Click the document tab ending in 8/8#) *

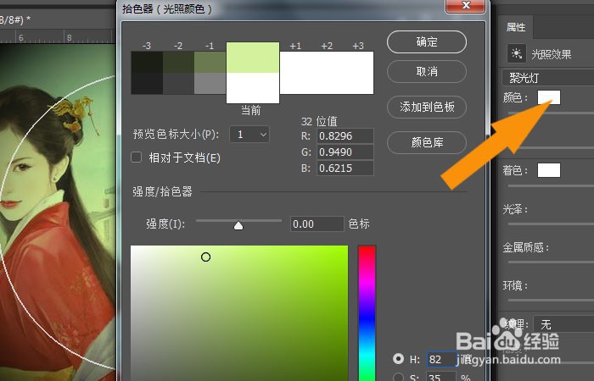click(x=15, y=19)
